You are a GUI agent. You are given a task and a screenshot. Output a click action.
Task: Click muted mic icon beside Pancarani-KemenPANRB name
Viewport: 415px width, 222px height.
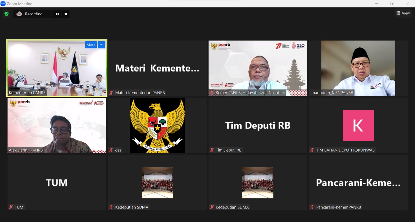point(313,207)
